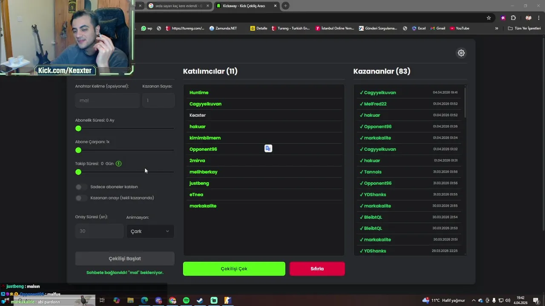Select participant 2mirva
The height and width of the screenshot is (306, 545).
tap(197, 161)
